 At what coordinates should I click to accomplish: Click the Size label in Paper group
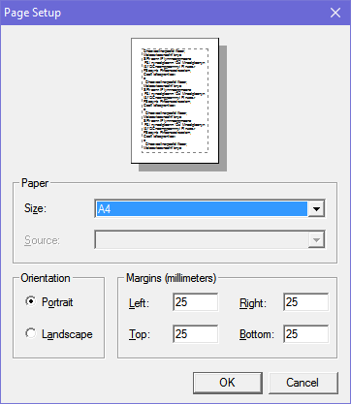[35, 208]
